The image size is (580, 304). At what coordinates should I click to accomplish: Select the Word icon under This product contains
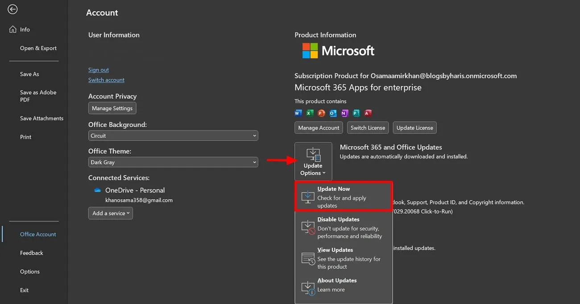point(298,113)
